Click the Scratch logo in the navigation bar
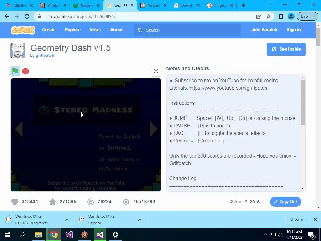Image resolution: width=321 pixels, height=241 pixels. point(23,30)
